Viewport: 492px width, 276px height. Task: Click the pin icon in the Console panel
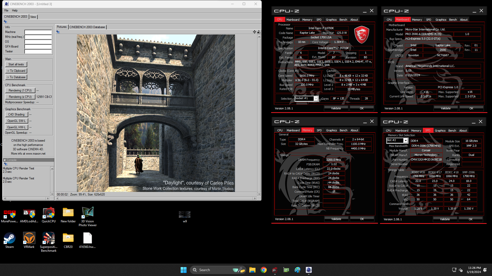pos(5,164)
